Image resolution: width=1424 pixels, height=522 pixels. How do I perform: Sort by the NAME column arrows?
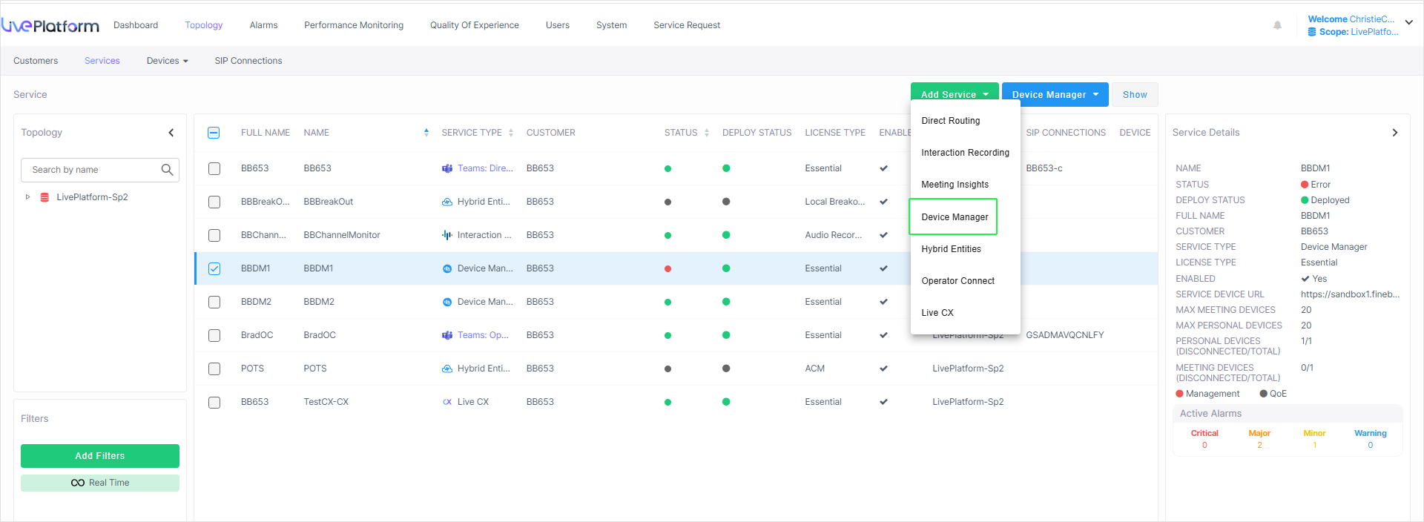pyautogui.click(x=426, y=133)
